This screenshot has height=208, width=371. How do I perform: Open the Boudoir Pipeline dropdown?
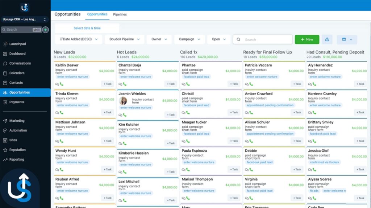[x=125, y=39]
